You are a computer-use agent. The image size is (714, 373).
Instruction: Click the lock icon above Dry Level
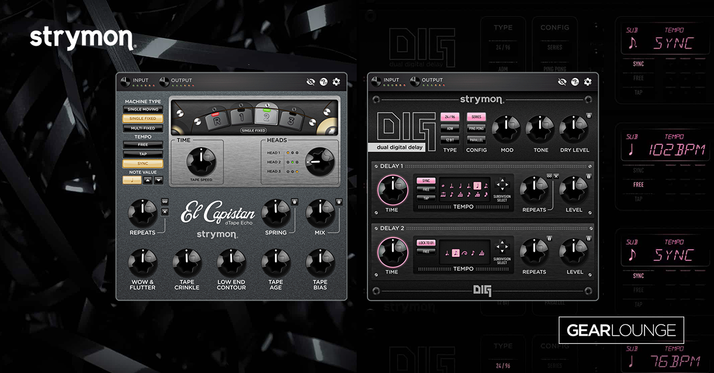(x=588, y=116)
